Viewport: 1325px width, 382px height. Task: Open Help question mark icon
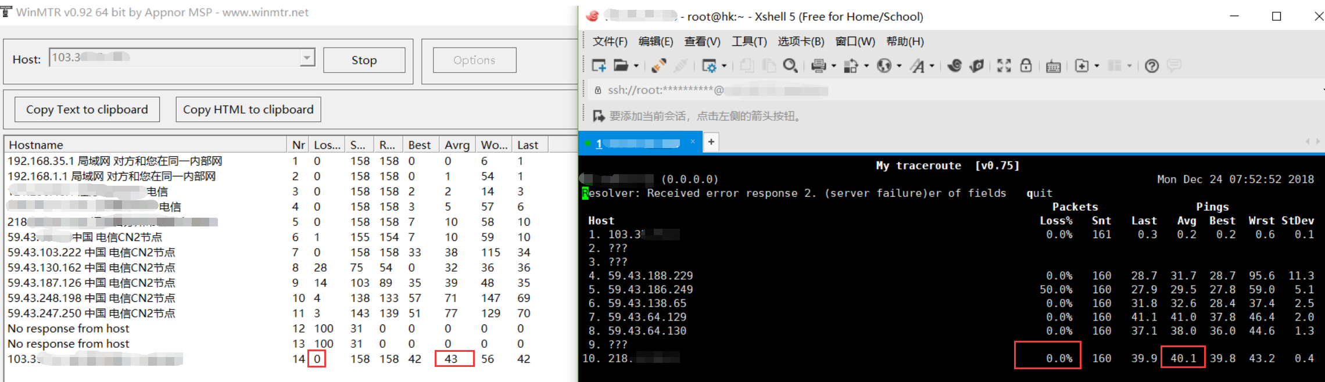coord(1152,66)
